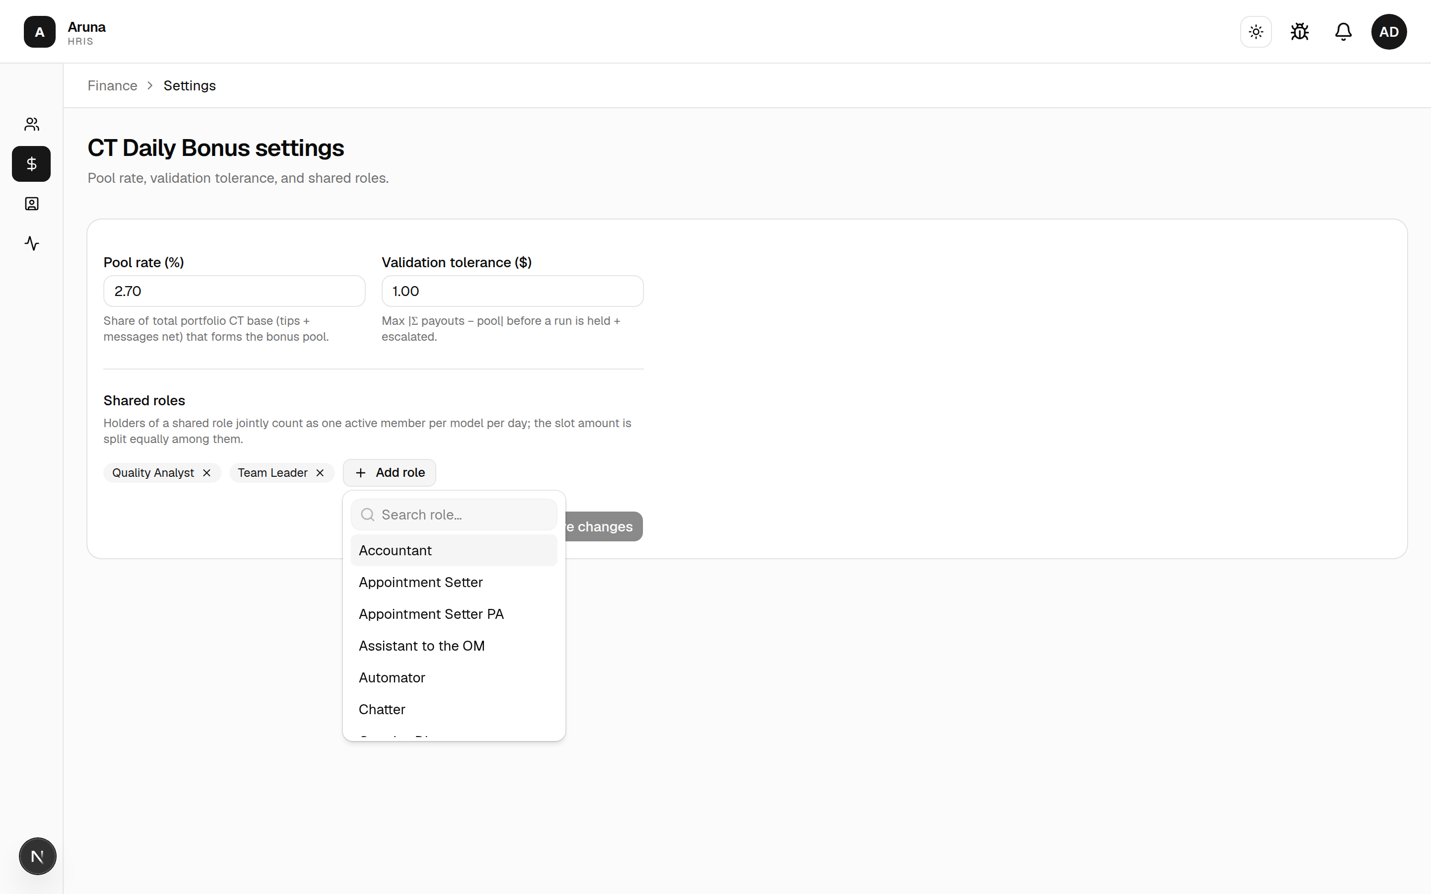Click the Add role button
The width and height of the screenshot is (1431, 894).
tap(389, 473)
